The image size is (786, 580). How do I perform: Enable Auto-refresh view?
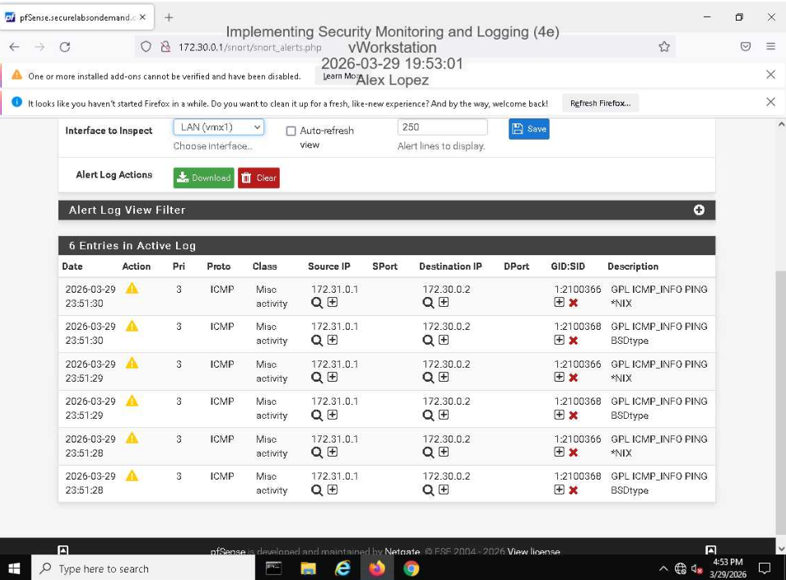[x=291, y=130]
